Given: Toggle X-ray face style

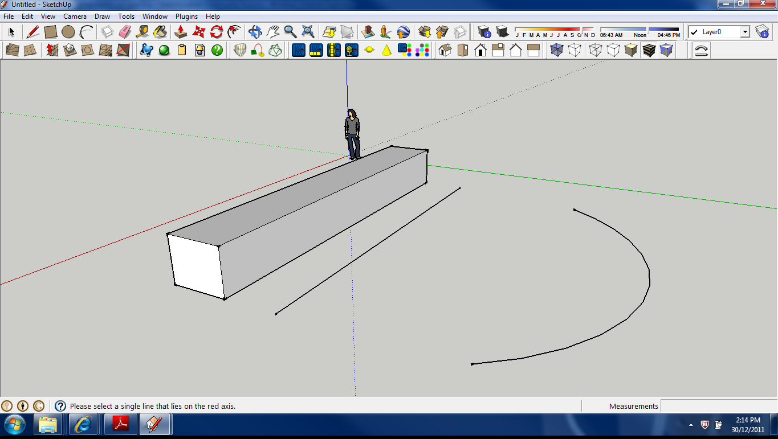Looking at the screenshot, I should [x=557, y=50].
